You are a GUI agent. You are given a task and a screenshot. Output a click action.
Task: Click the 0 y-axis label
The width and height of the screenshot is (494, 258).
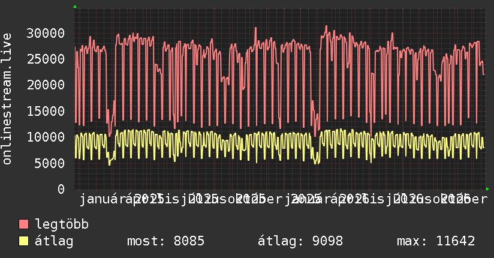(61, 189)
